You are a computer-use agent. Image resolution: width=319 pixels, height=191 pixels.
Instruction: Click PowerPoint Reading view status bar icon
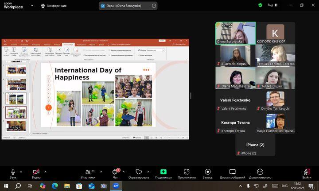point(156,138)
